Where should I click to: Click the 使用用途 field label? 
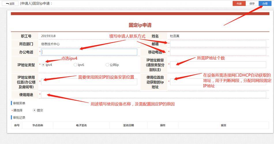[x=26, y=95]
